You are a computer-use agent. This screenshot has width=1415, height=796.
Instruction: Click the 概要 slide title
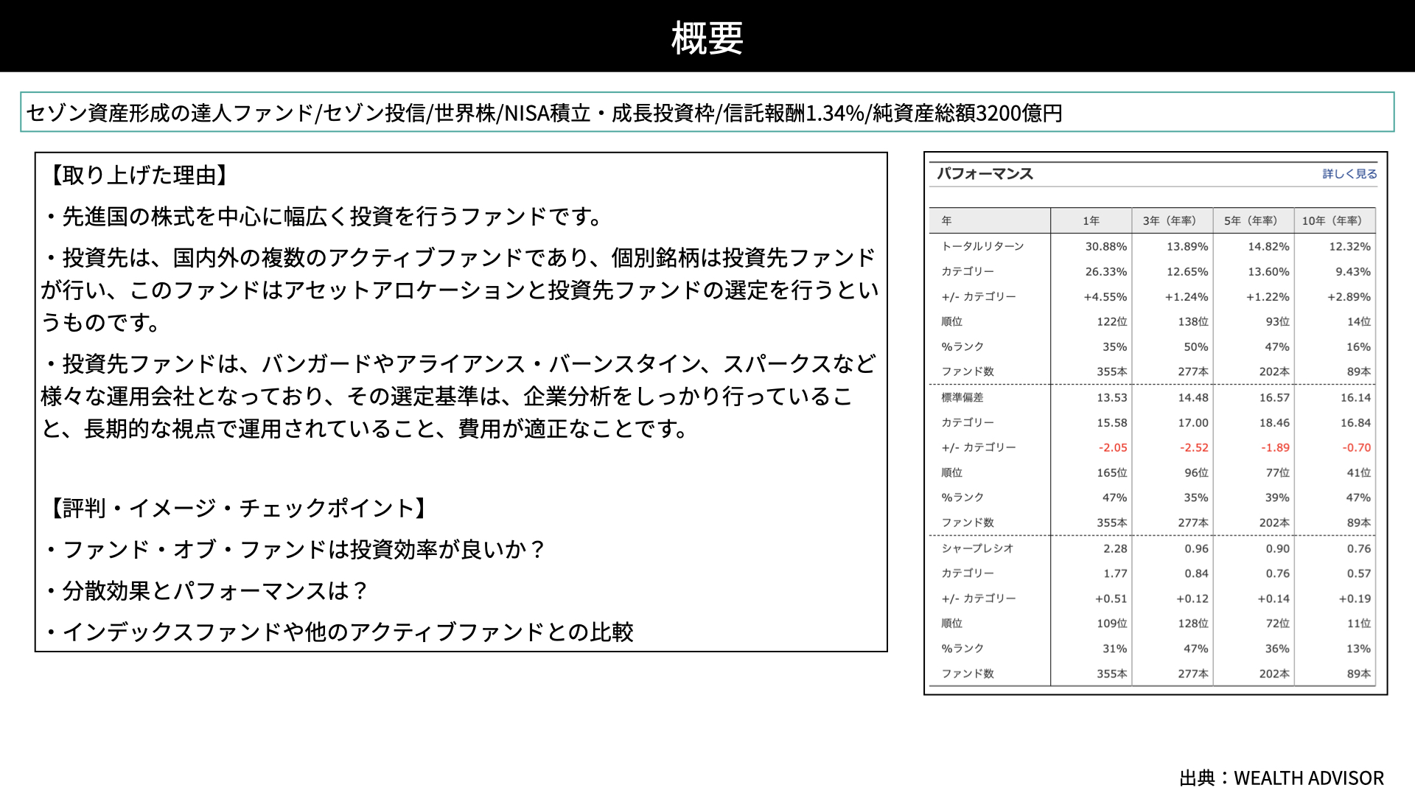coord(707,37)
